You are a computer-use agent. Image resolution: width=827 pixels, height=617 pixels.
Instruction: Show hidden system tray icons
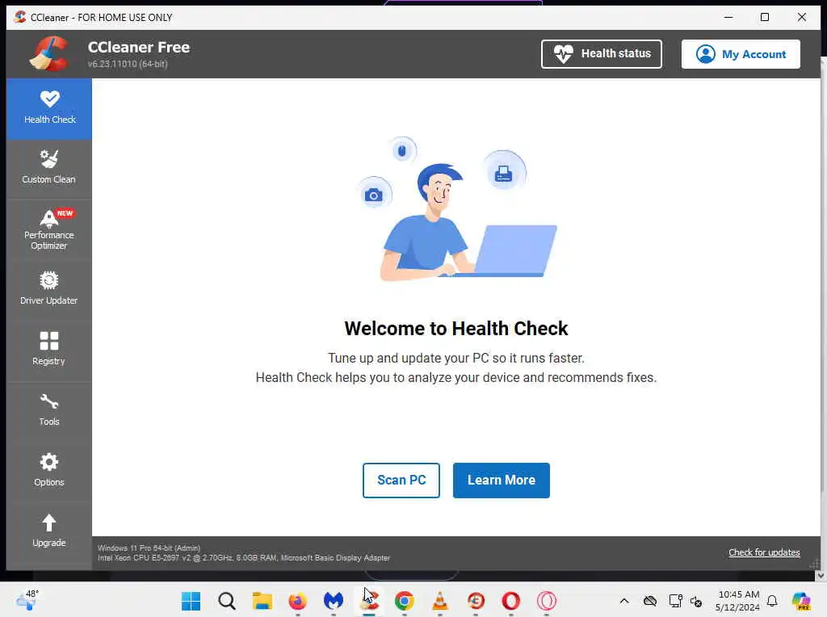click(x=624, y=601)
